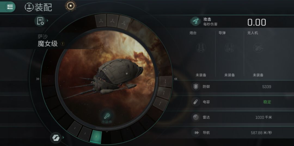Click the radar 雷达 target icon

click(x=196, y=117)
